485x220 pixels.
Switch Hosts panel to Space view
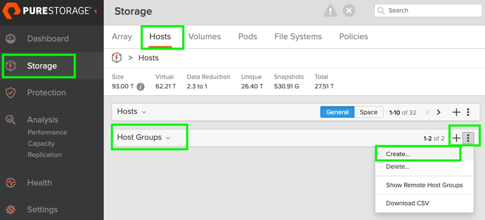click(x=368, y=112)
